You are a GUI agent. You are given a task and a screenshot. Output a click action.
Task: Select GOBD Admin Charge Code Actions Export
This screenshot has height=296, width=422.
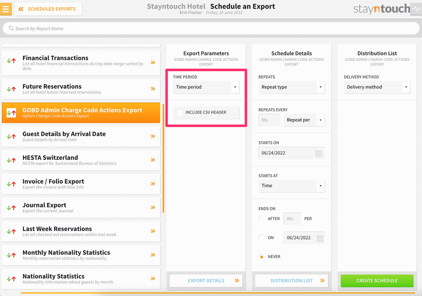coord(81,113)
